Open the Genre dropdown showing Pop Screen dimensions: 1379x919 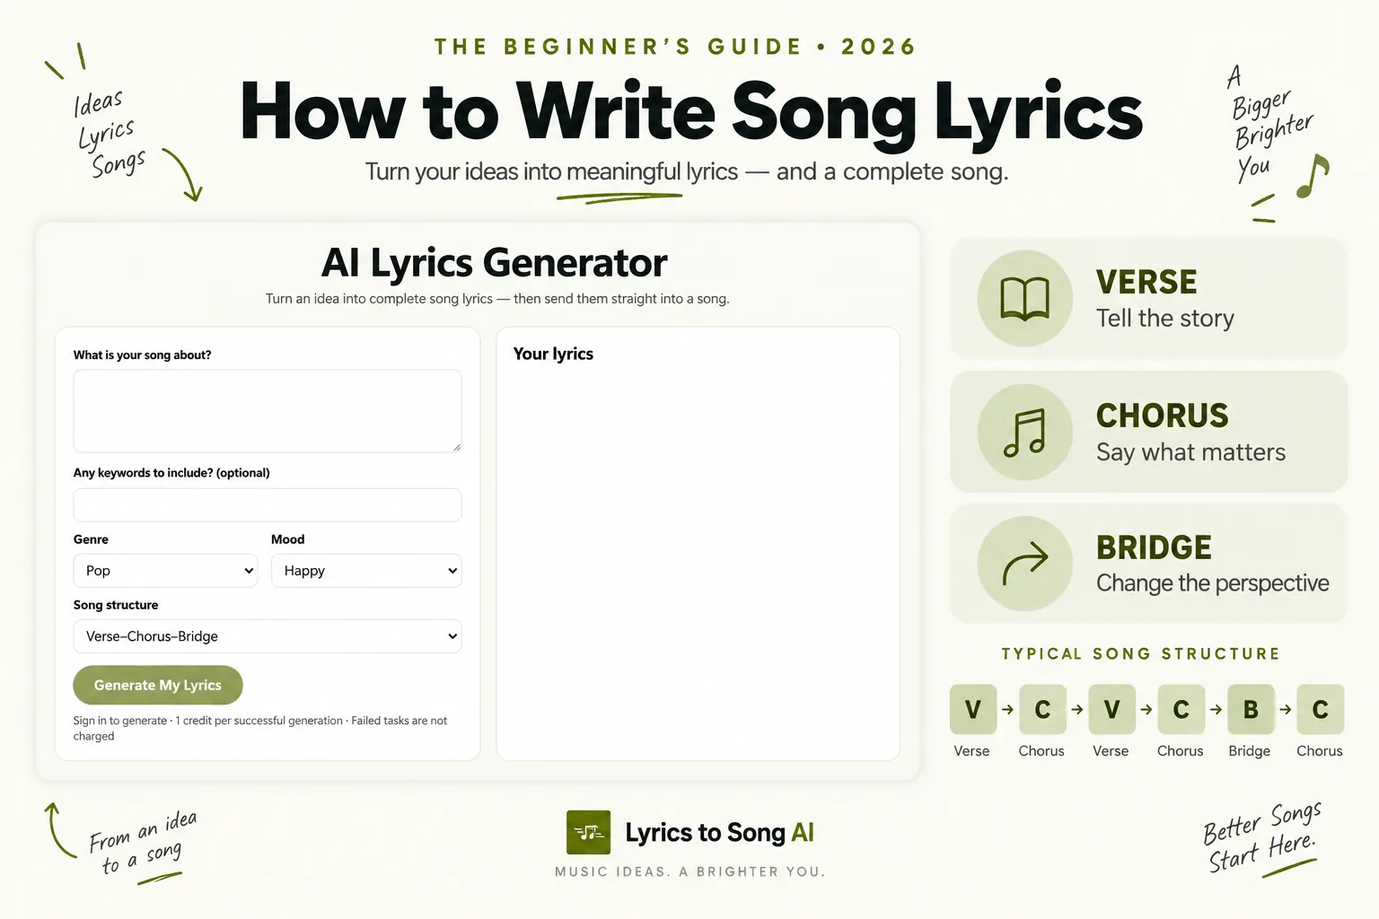(165, 571)
